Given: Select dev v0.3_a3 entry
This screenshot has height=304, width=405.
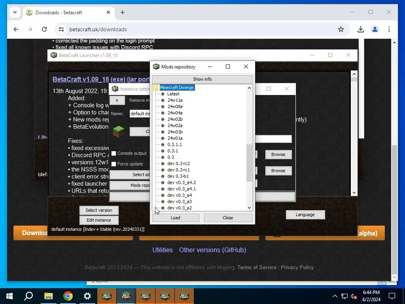Looking at the screenshot, I should [x=180, y=201].
